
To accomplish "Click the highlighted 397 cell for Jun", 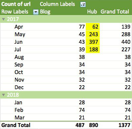I will (x=93, y=42).
